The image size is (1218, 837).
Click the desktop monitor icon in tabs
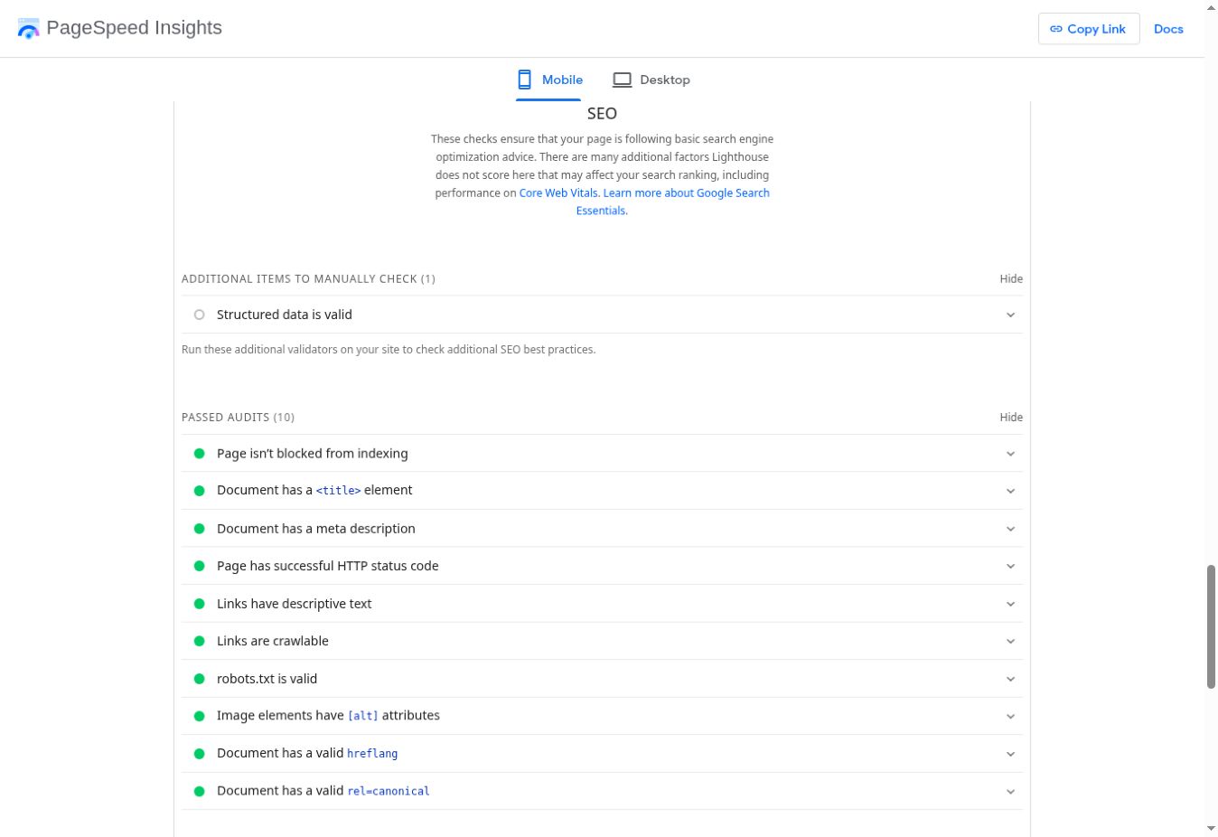pyautogui.click(x=622, y=80)
